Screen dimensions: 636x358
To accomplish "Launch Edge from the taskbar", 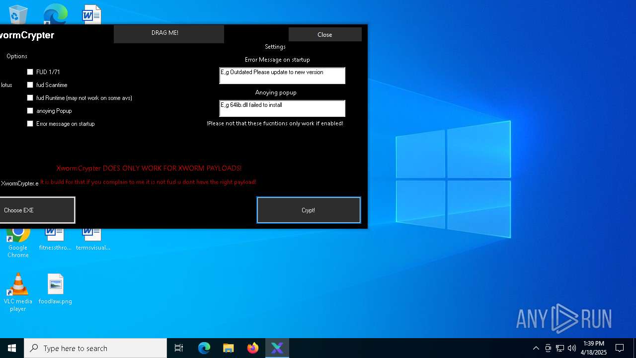I will tap(204, 348).
